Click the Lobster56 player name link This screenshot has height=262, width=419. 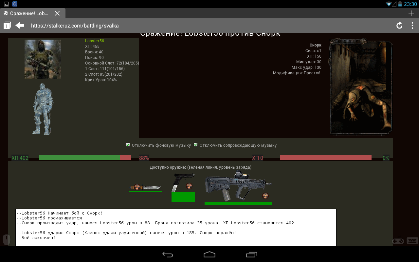[x=95, y=41]
